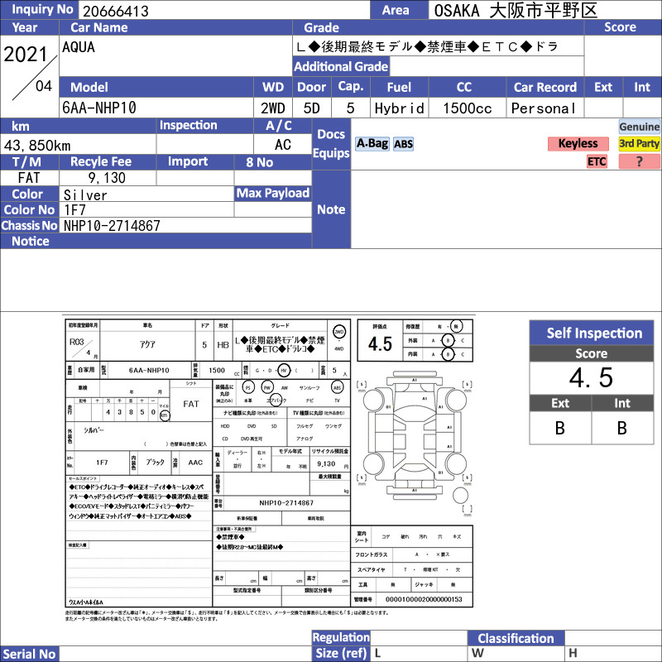
Task: Click the yellow 3rd Party badge
Action: [639, 143]
